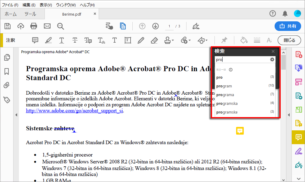Open the help question mark icon
The height and width of the screenshot is (182, 305).
(x=273, y=14)
